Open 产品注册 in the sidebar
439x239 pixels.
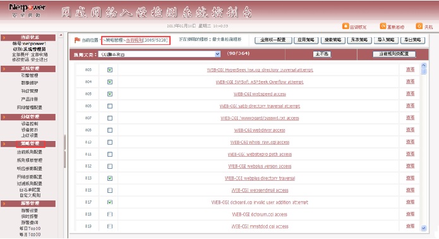point(30,99)
